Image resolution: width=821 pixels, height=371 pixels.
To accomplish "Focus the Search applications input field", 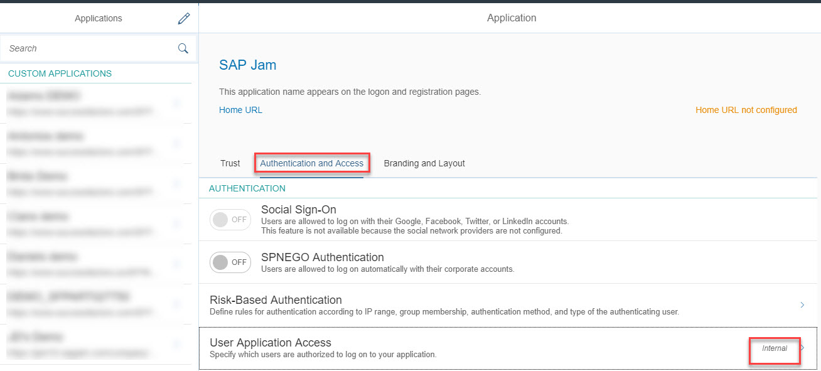I will [99, 48].
